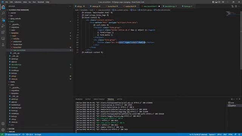Click the split editor right icon
The image size is (242, 136).
point(236,6)
